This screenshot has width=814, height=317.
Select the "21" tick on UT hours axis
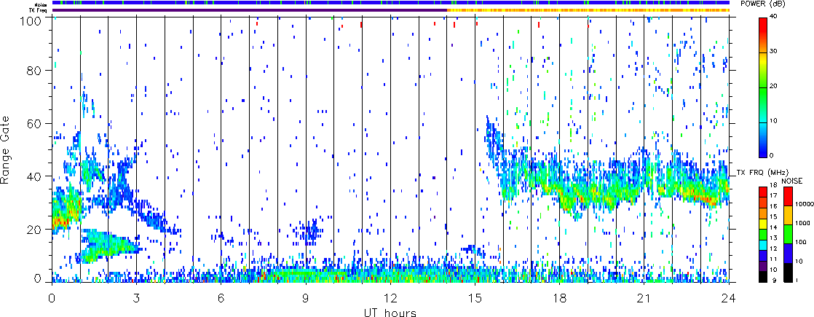pyautogui.click(x=644, y=298)
